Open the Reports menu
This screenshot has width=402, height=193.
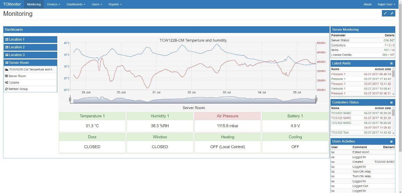point(115,4)
